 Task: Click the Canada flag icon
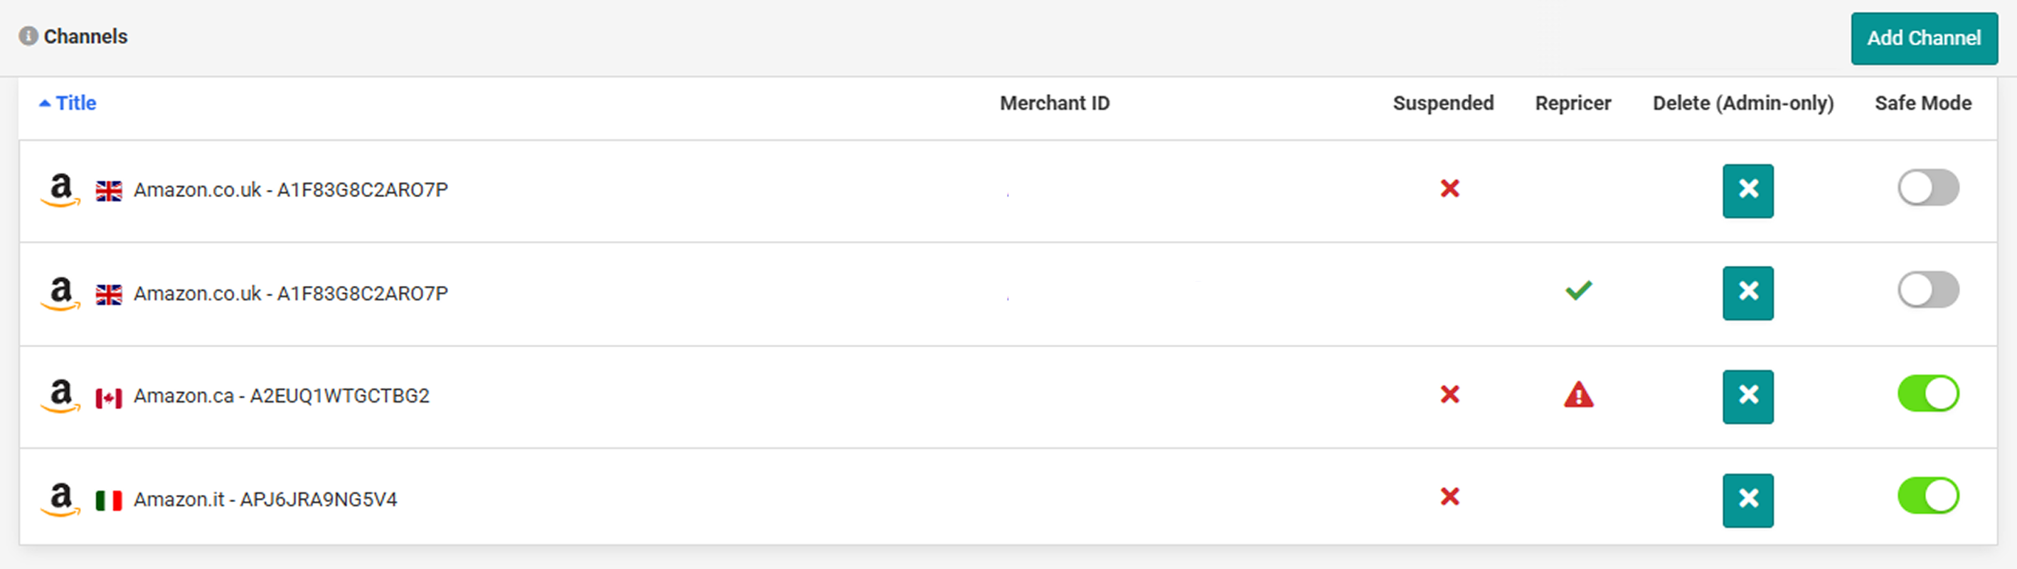[109, 398]
